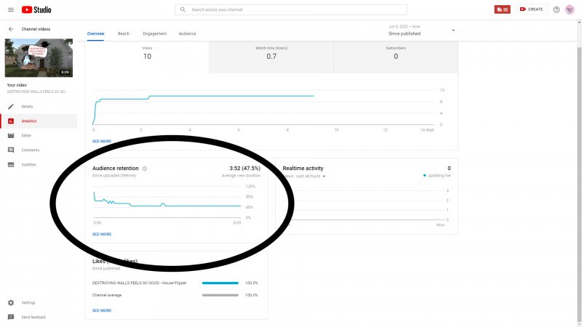This screenshot has width=582, height=327.
Task: Click the video thumbnail in the sidebar
Action: pyautogui.click(x=38, y=57)
